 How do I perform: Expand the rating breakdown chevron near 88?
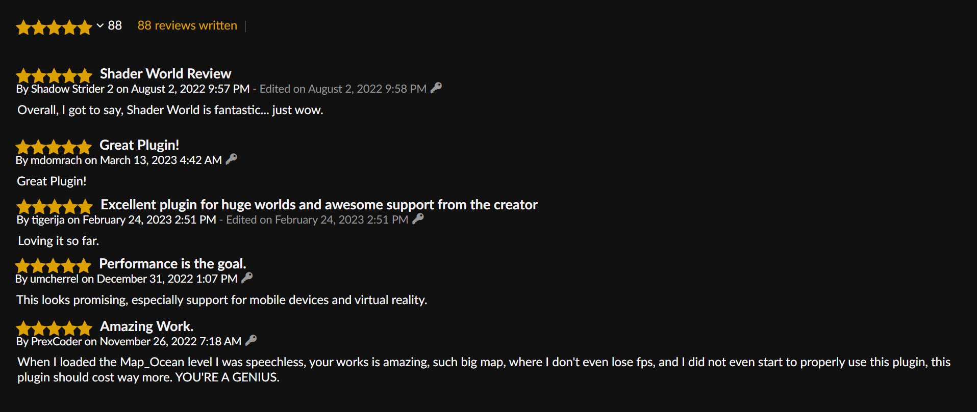click(100, 25)
